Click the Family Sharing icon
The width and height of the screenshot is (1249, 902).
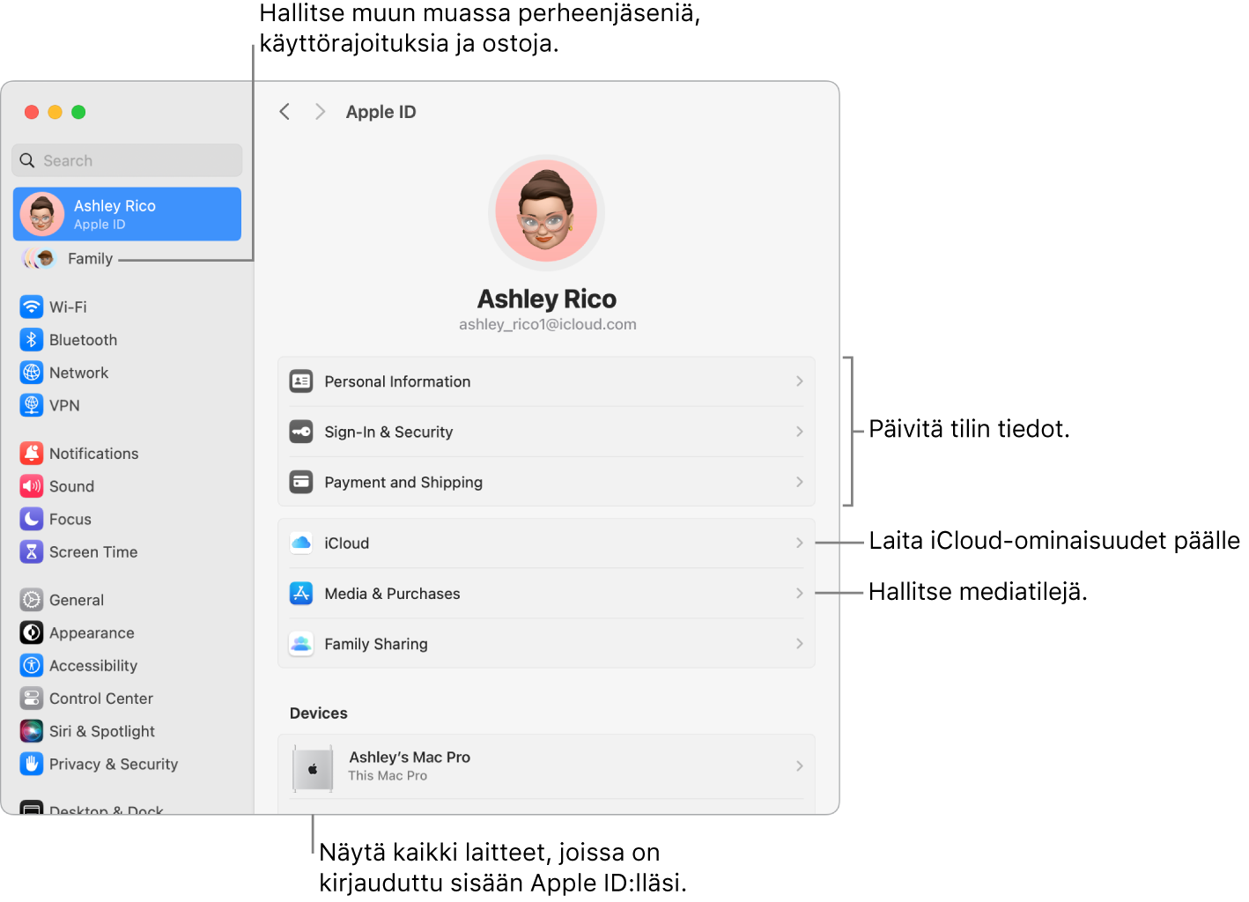[x=301, y=644]
